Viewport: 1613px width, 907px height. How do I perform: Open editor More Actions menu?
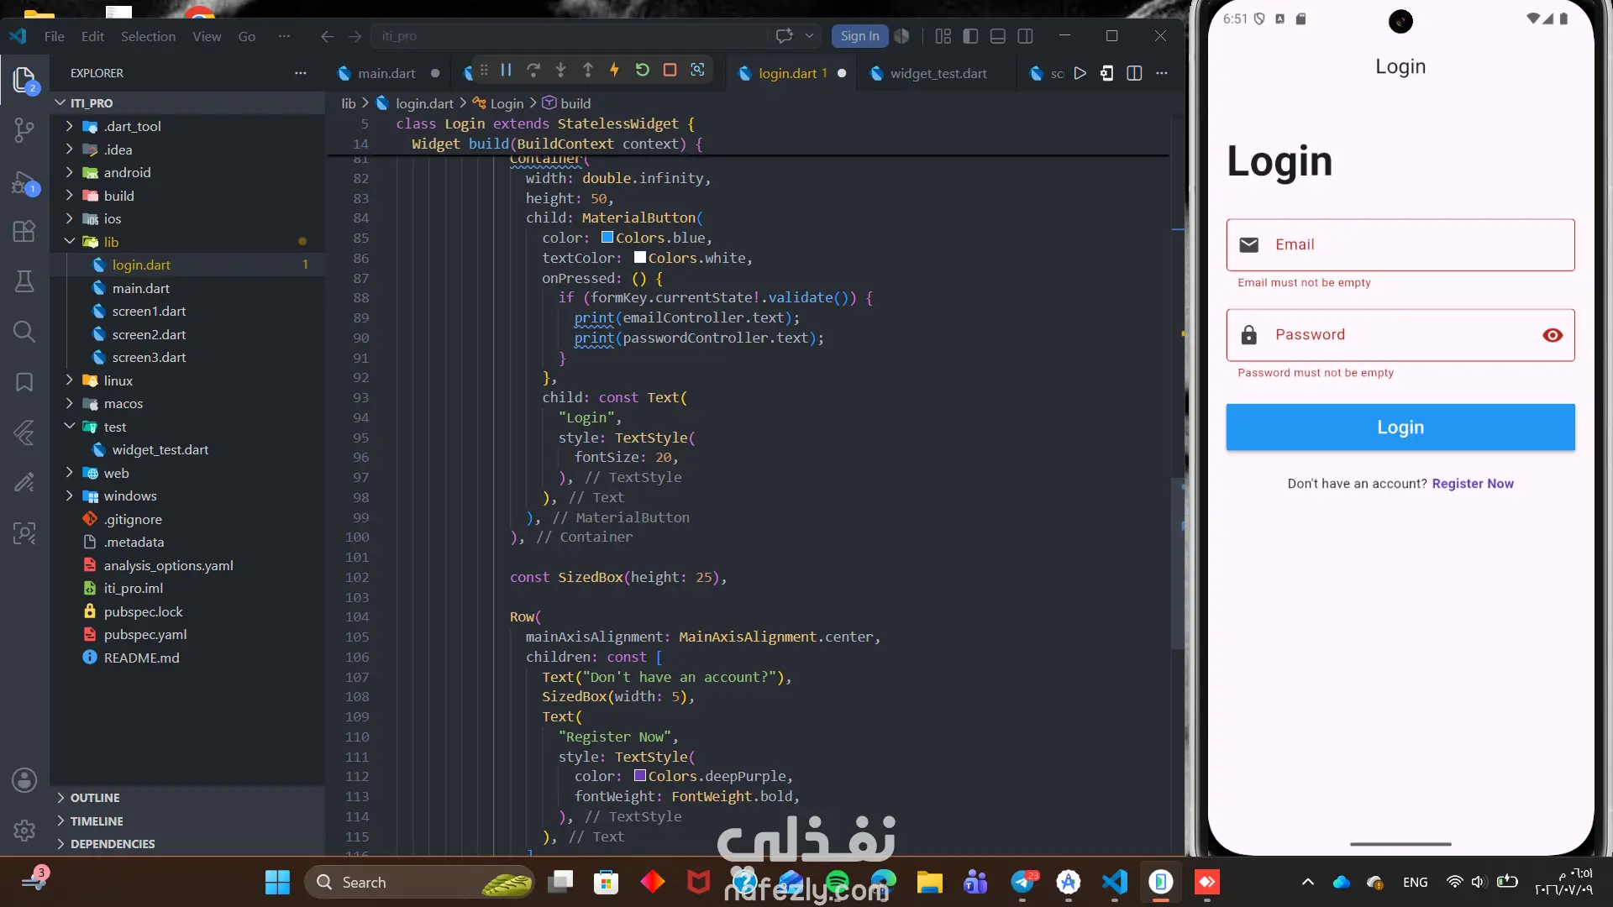tap(1162, 73)
